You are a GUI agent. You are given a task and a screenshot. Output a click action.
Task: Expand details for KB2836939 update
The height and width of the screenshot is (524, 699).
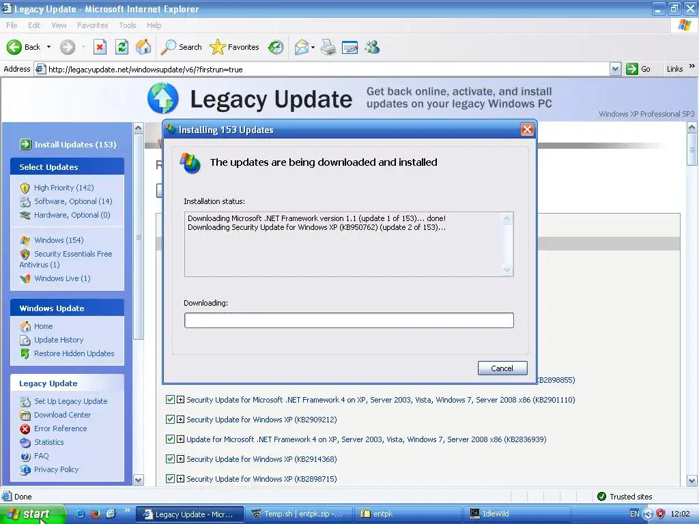[x=180, y=439]
